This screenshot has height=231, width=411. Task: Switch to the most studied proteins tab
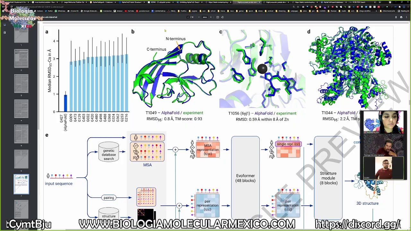(44, 2)
